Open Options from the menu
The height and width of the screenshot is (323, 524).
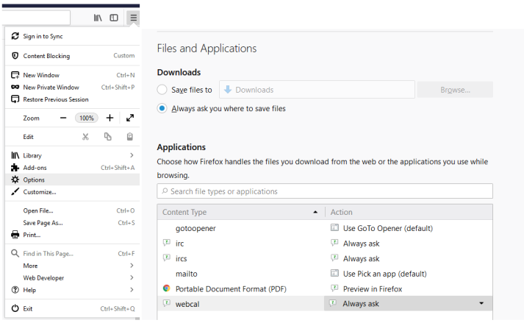(34, 180)
